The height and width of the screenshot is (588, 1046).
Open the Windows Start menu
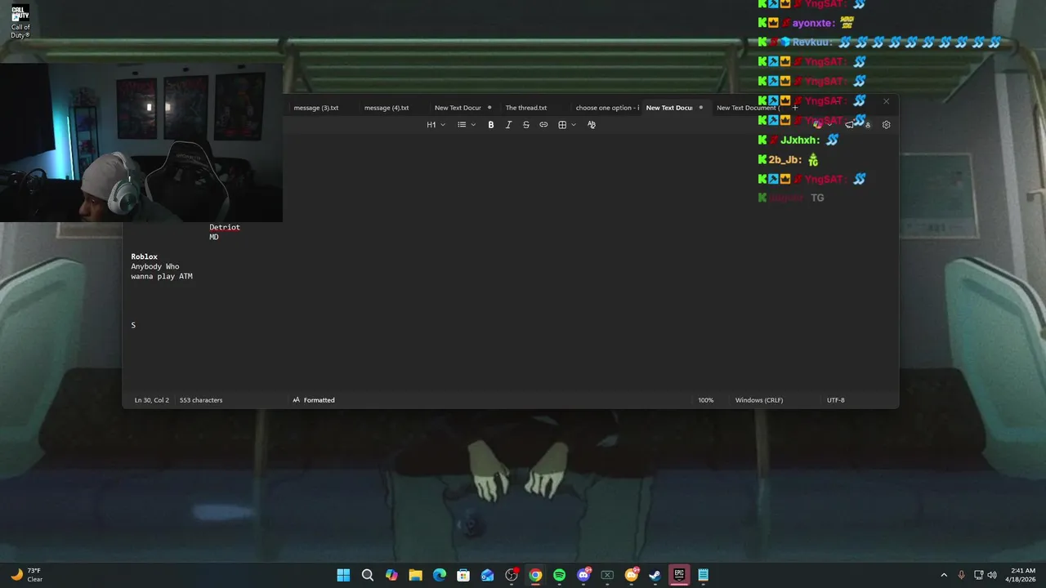[x=343, y=575]
